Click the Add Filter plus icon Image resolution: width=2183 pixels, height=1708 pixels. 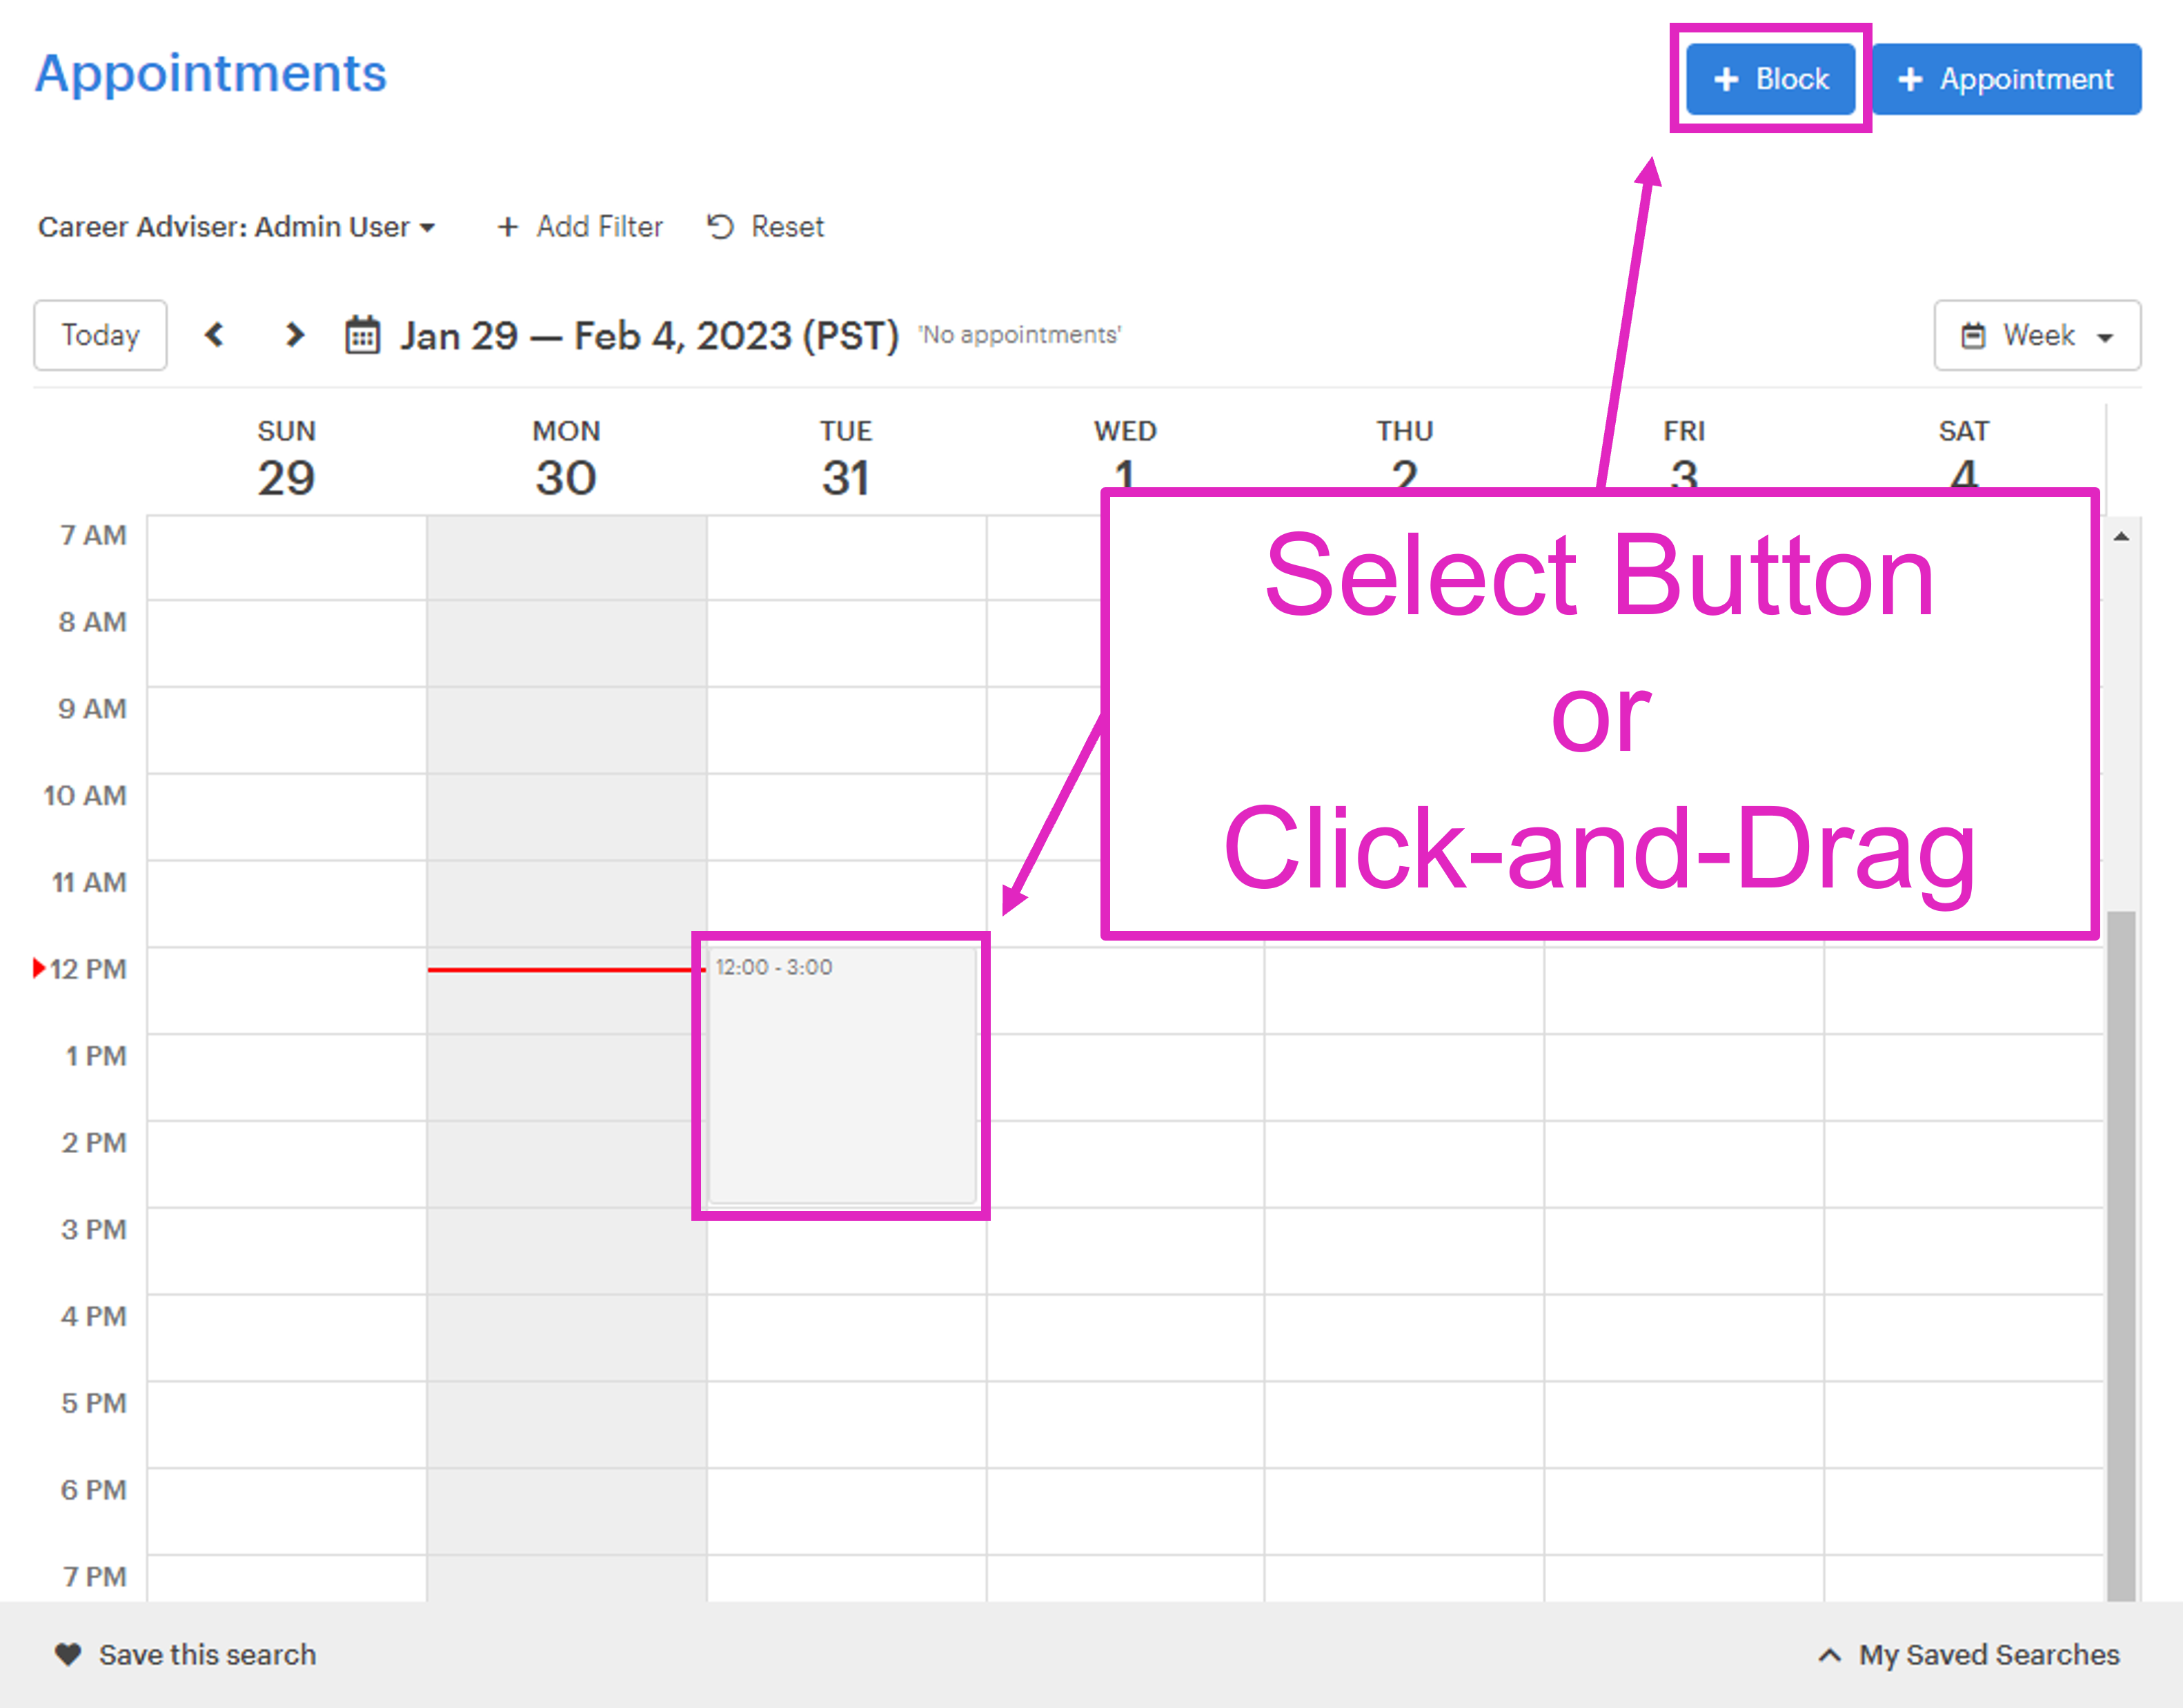508,227
